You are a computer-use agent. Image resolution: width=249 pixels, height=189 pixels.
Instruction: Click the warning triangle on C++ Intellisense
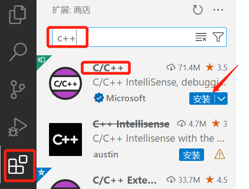(220, 154)
